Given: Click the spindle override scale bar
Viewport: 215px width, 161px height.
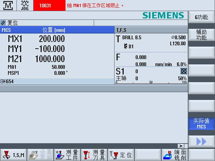Looking at the screenshot, I should coord(151,82).
